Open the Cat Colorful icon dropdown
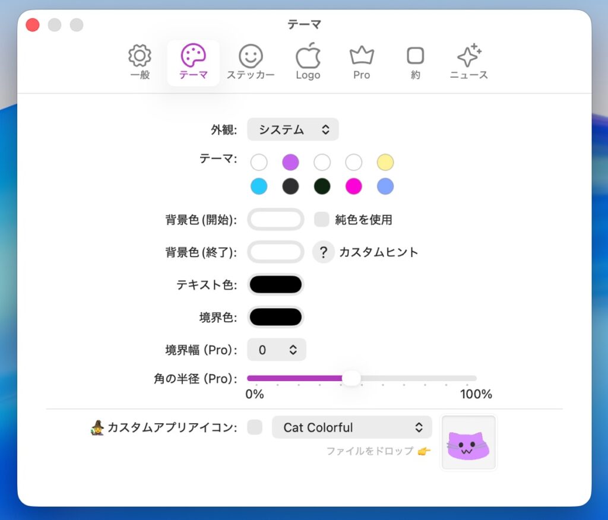The height and width of the screenshot is (520, 608). click(x=351, y=427)
